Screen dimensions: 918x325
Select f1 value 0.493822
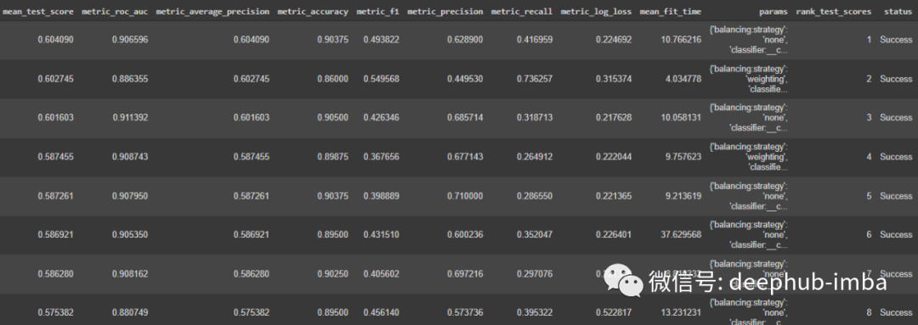381,40
